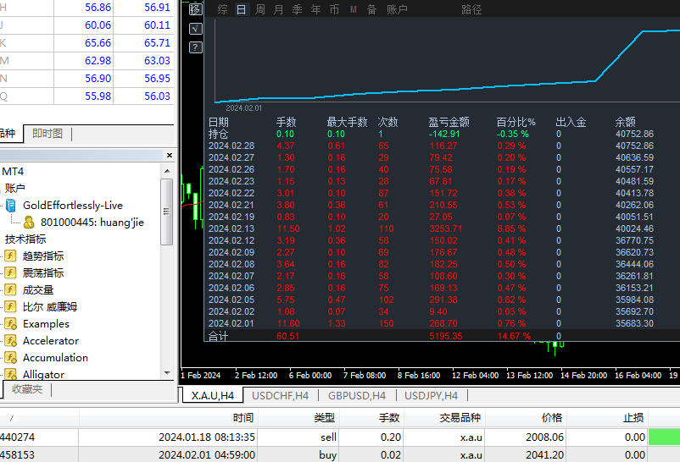This screenshot has height=462, width=680.
Task: Open the ? help button on the chart panel
Action: (x=196, y=47)
